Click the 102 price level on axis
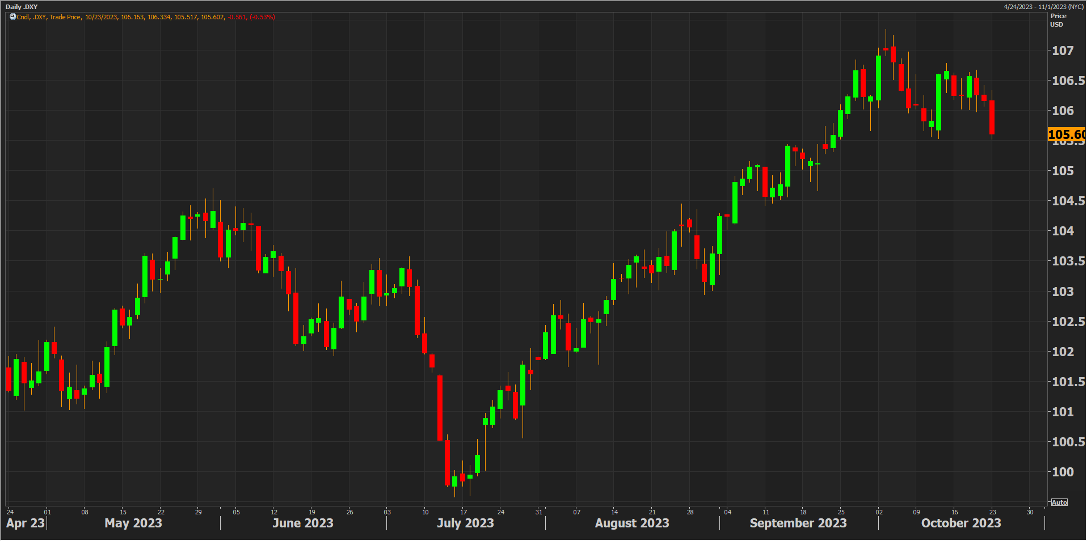The width and height of the screenshot is (1087, 541). point(1063,352)
